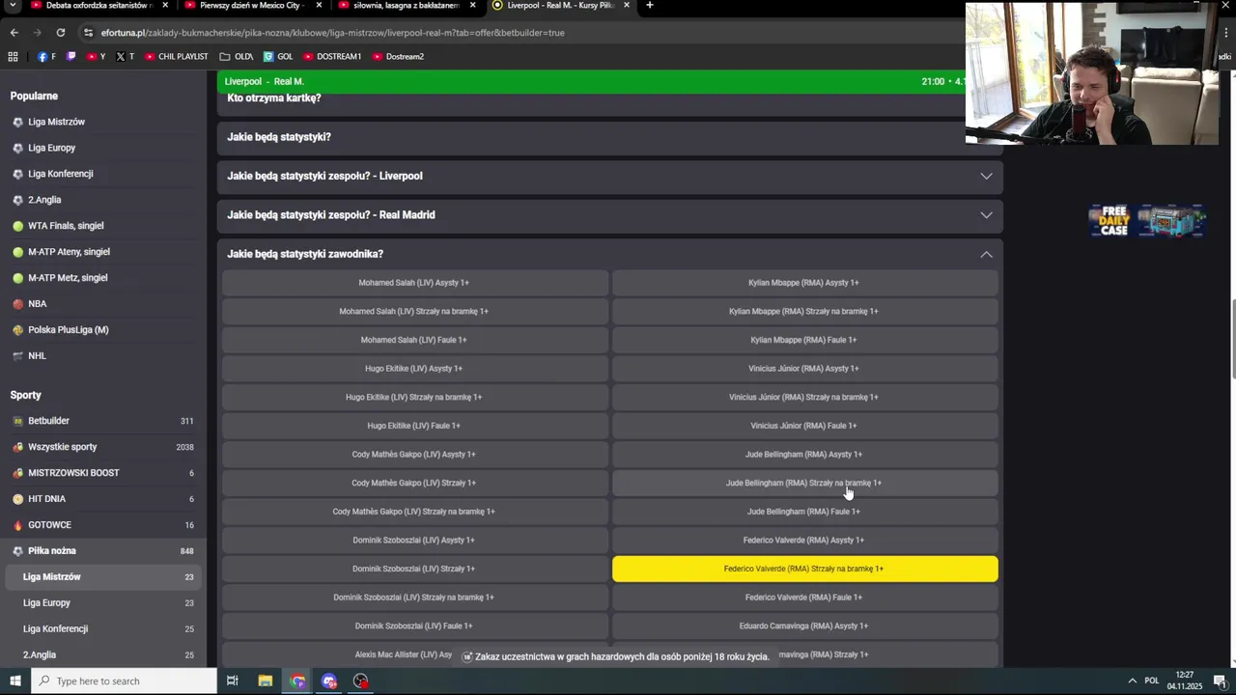Select Eduardo Camavinga (RMA) Asysty 1+
The height and width of the screenshot is (695, 1236).
point(804,626)
